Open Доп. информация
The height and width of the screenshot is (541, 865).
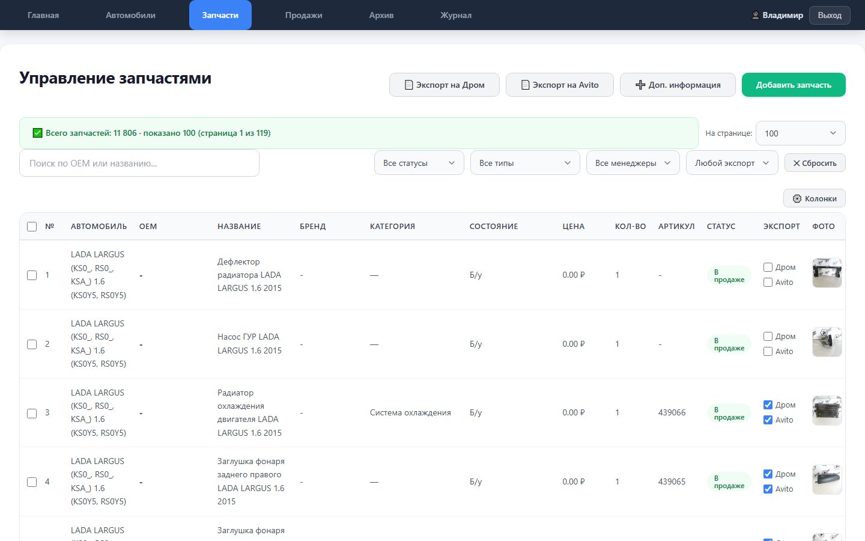(x=678, y=85)
